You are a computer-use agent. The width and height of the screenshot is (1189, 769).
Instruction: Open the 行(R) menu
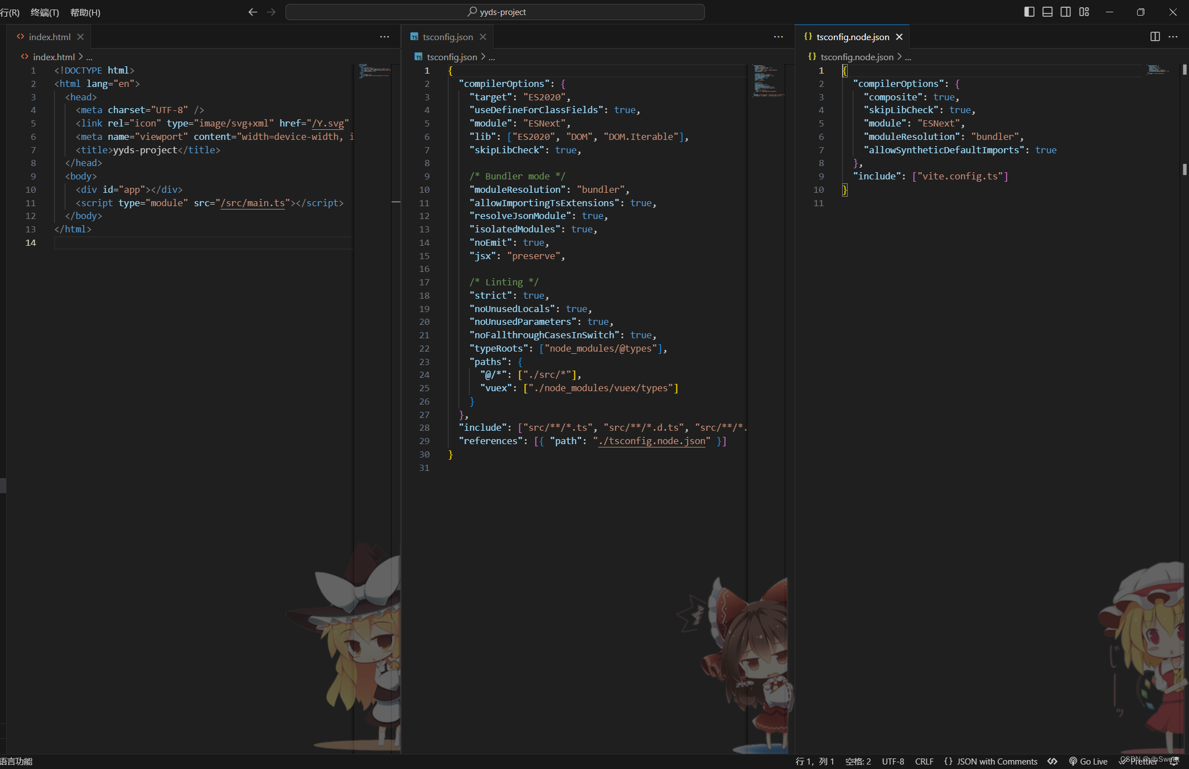pyautogui.click(x=9, y=12)
